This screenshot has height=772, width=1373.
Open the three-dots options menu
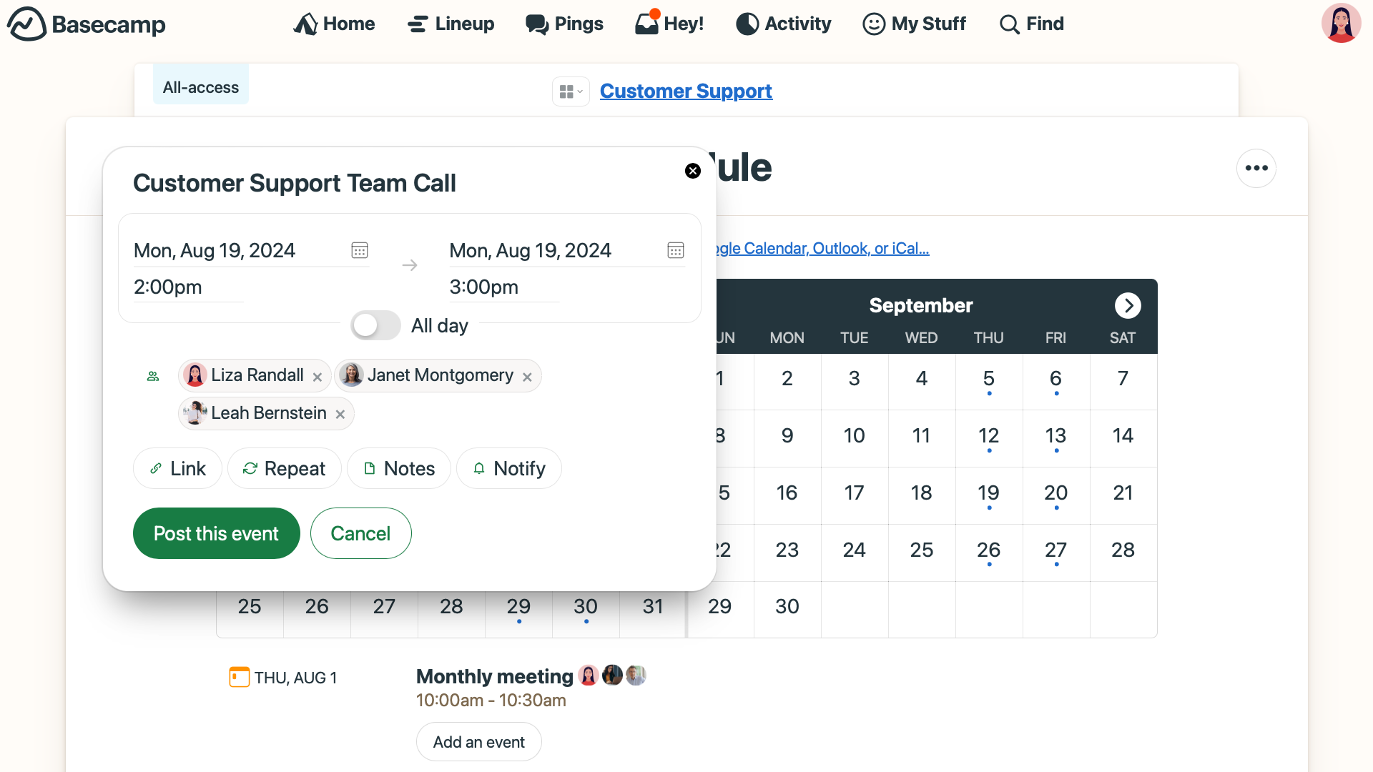[x=1256, y=168]
